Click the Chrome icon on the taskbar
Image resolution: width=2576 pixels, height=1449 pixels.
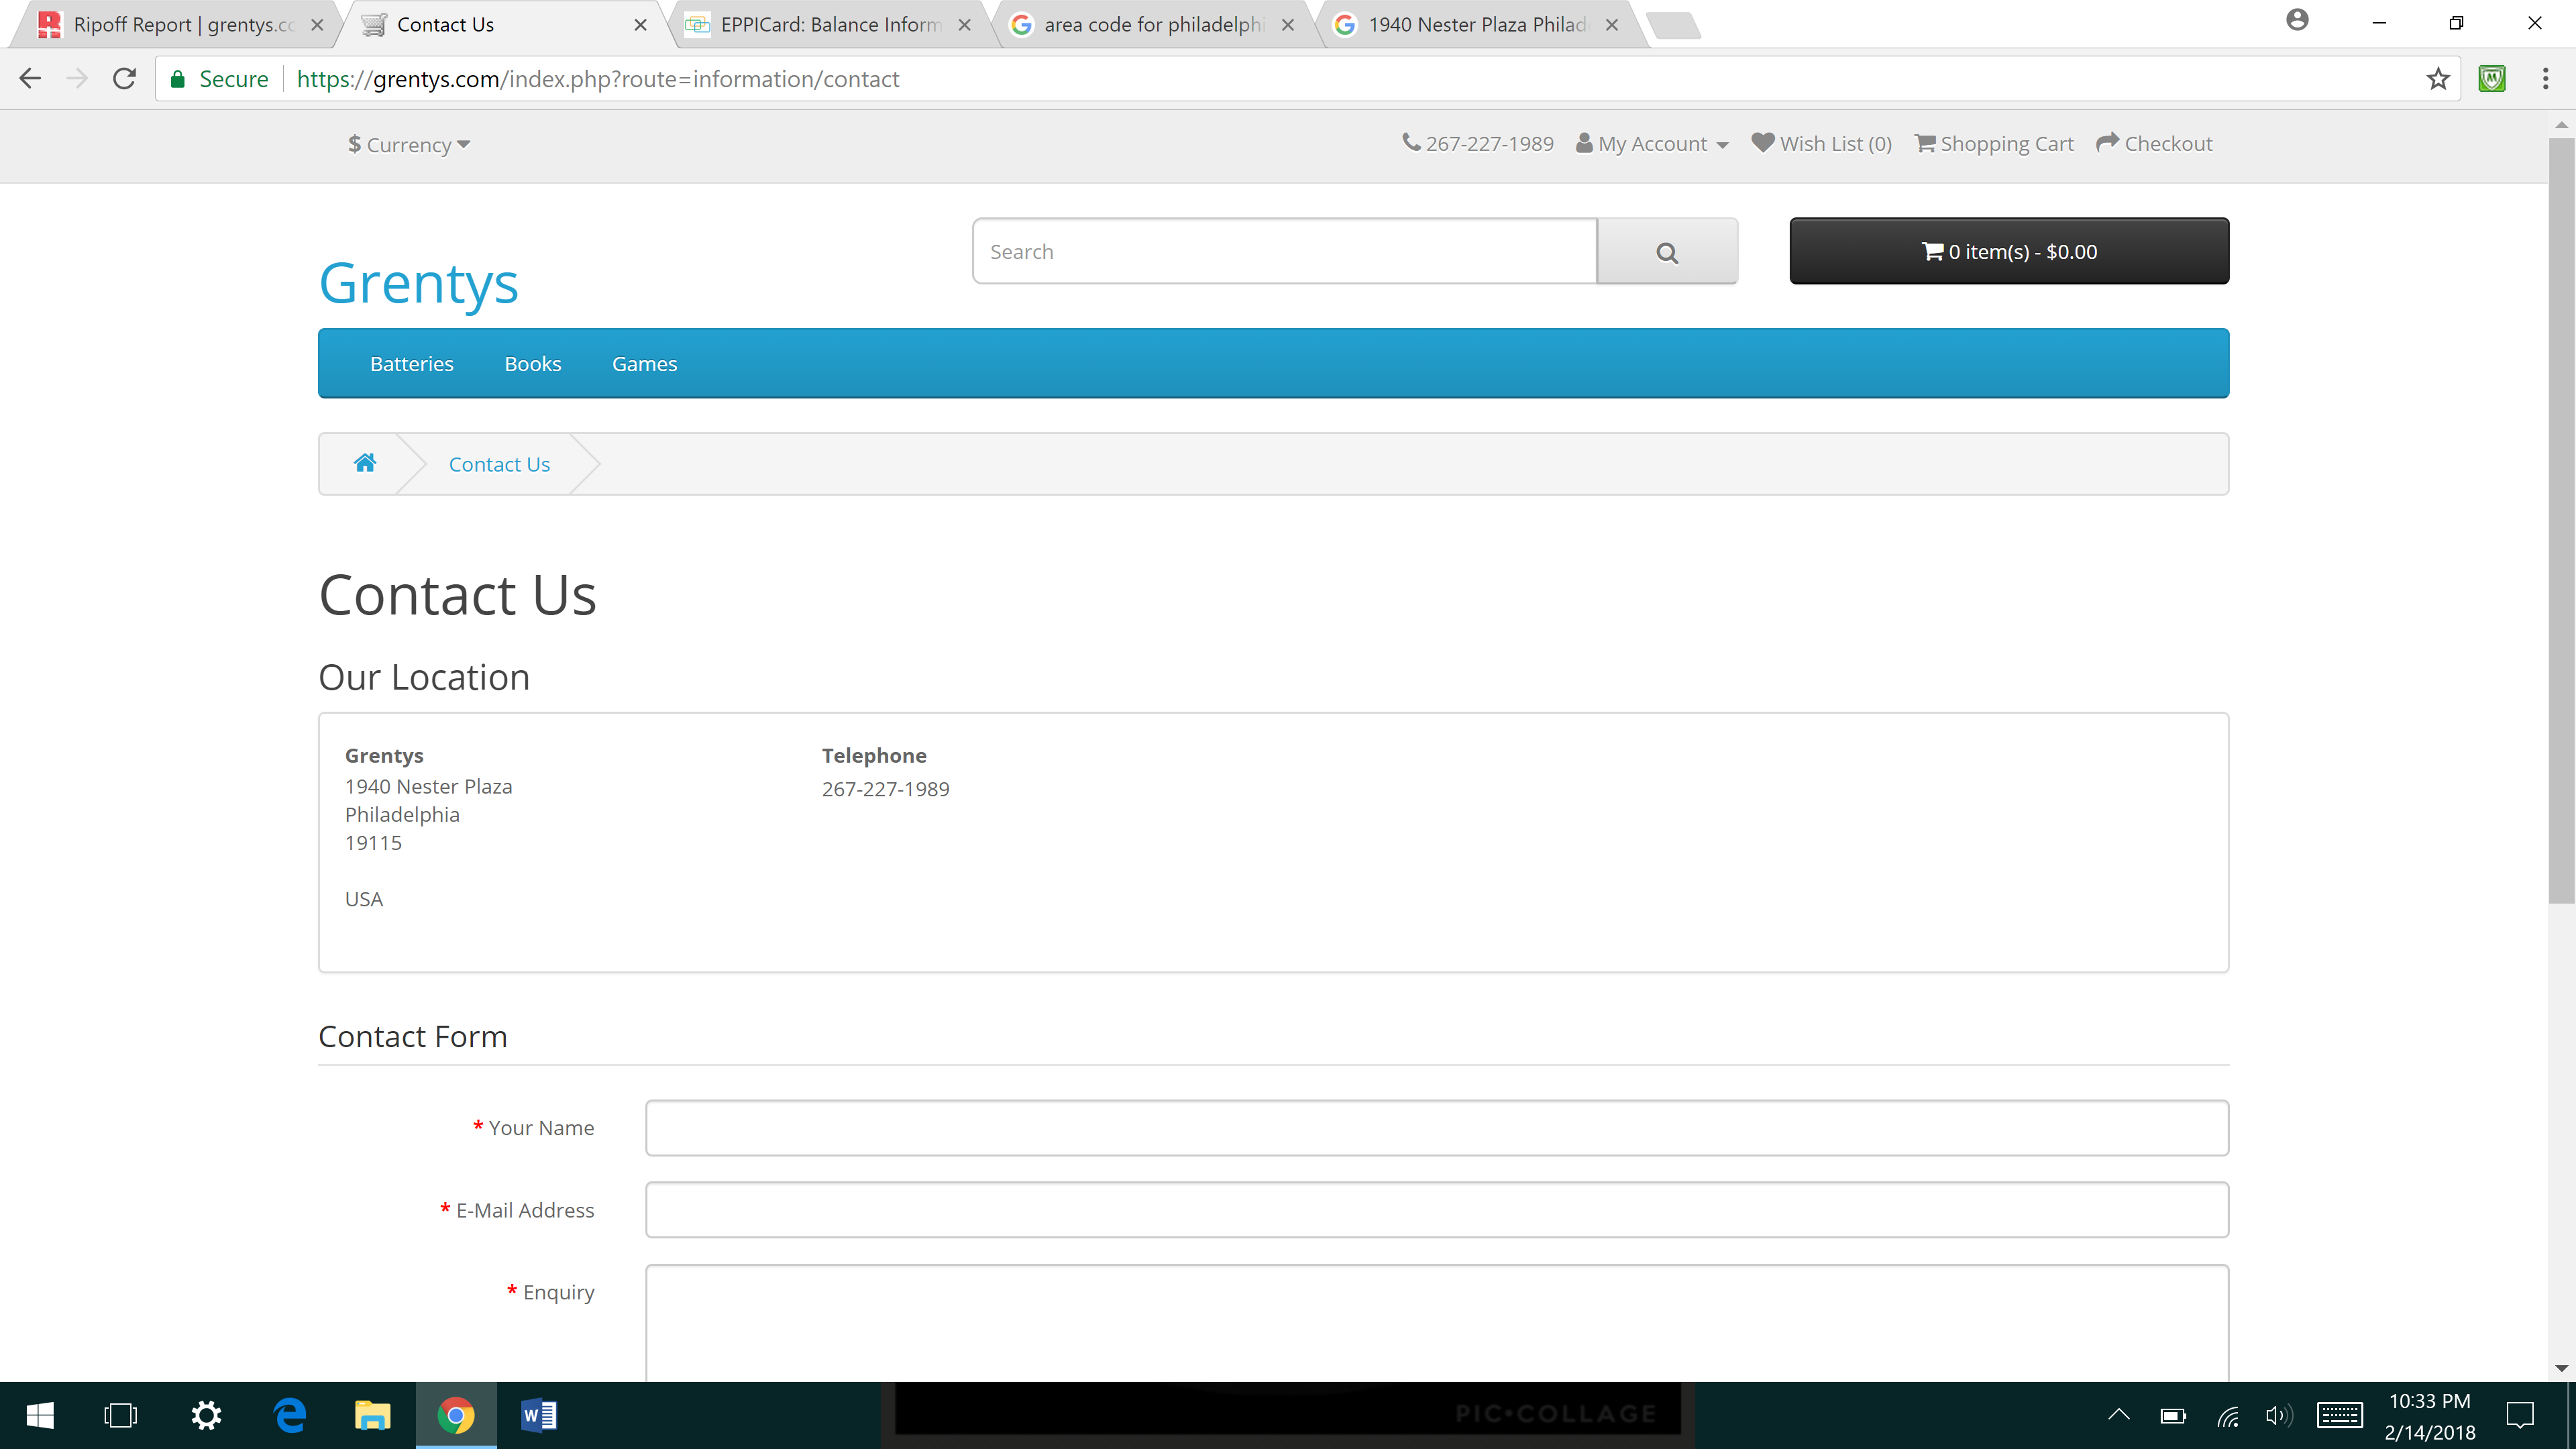(456, 1415)
